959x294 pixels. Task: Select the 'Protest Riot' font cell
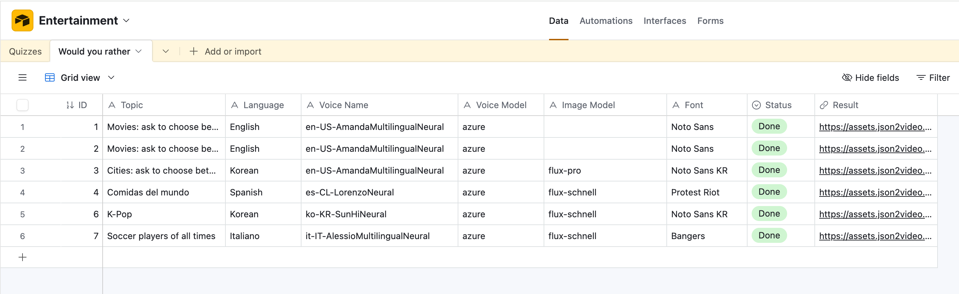tap(707, 192)
